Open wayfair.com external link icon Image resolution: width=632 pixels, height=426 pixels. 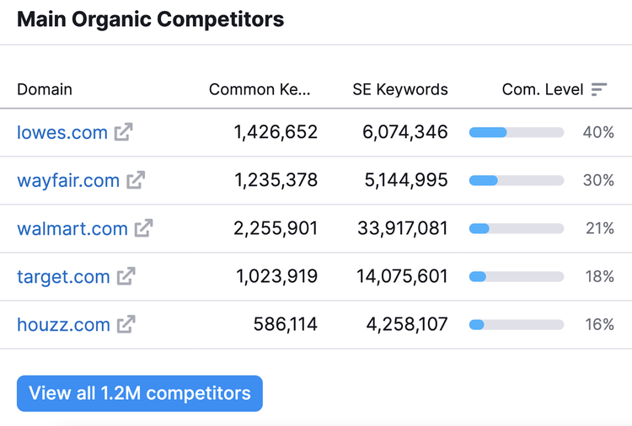coord(136,179)
